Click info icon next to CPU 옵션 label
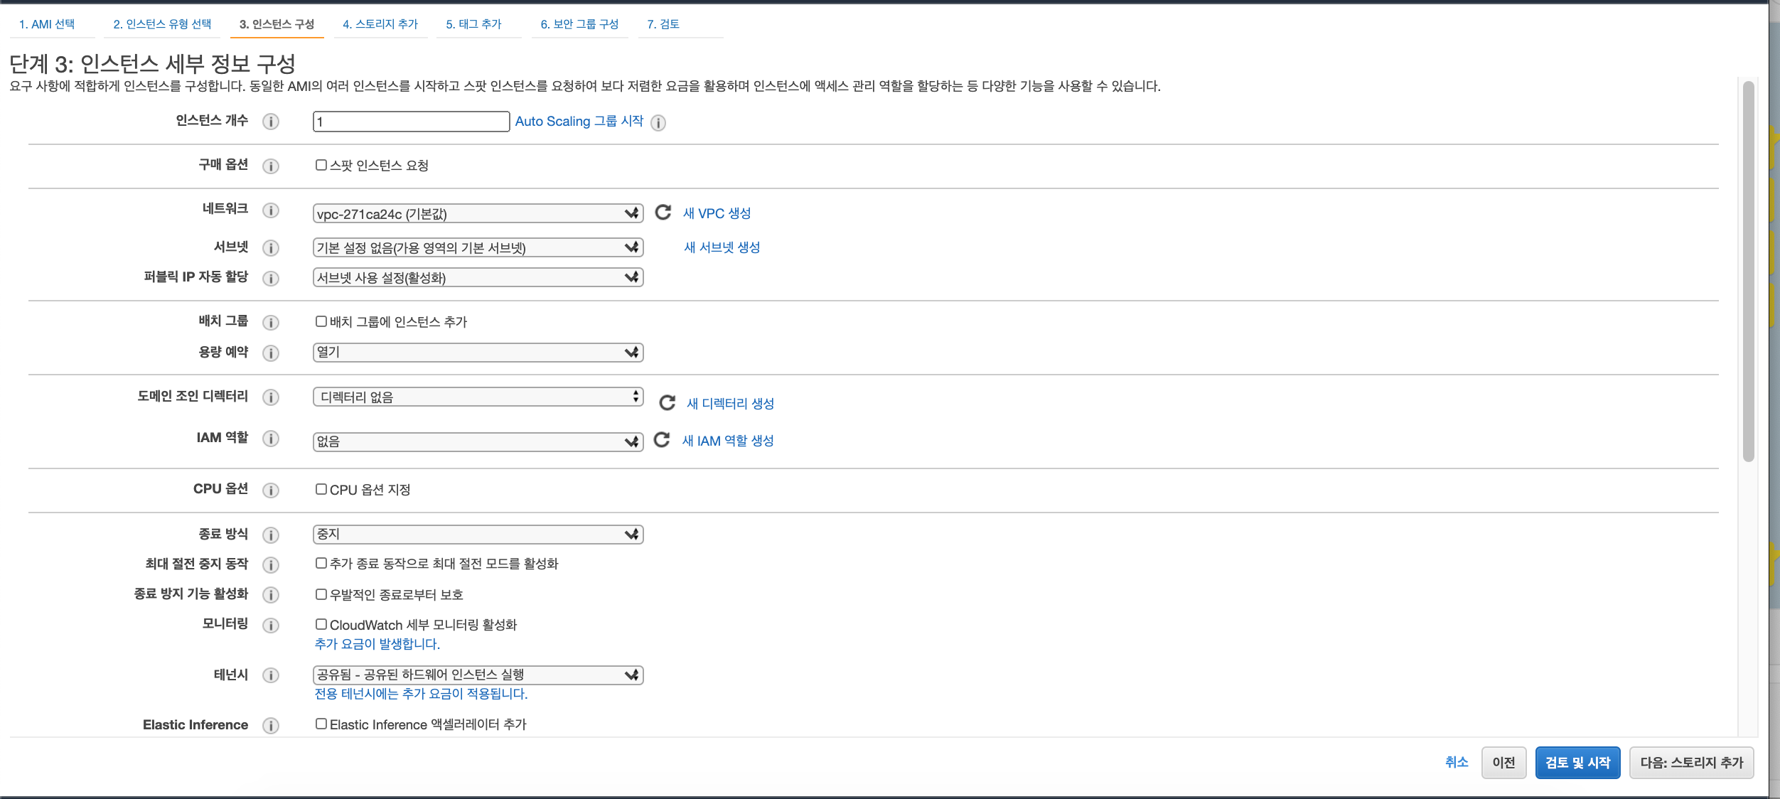Viewport: 1780px width, 799px height. coord(270,490)
